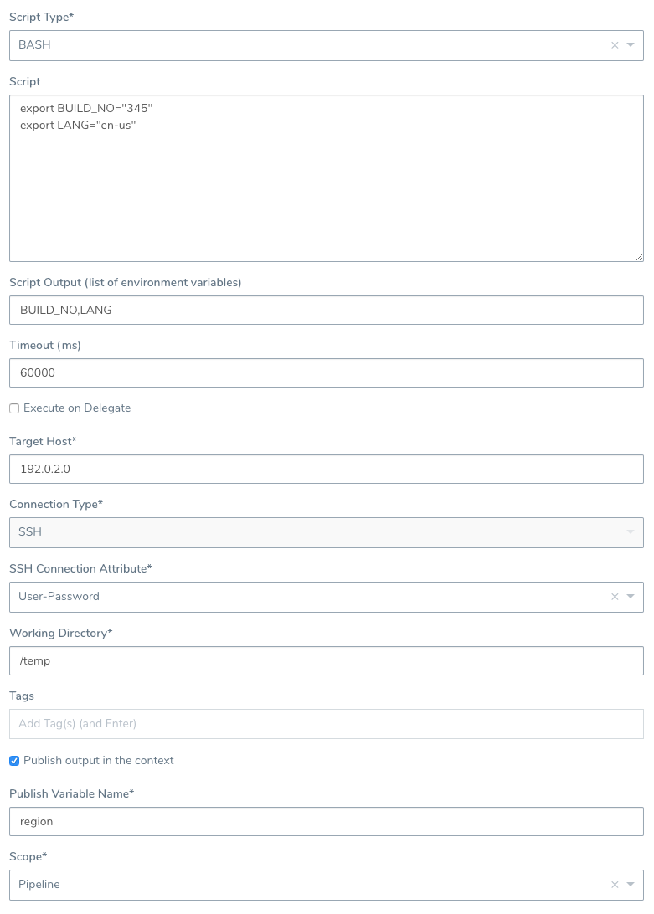
Task: Enable the Execute on Delegate checkbox
Action: click(x=14, y=408)
